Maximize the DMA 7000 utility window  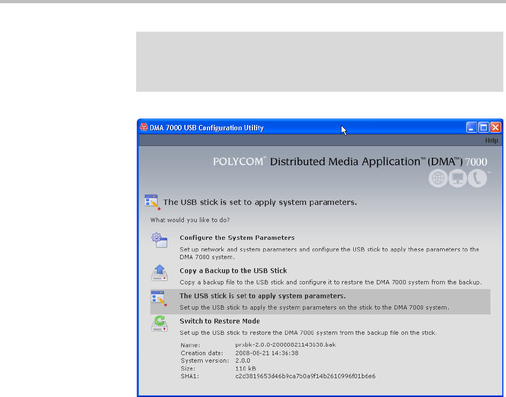click(483, 128)
